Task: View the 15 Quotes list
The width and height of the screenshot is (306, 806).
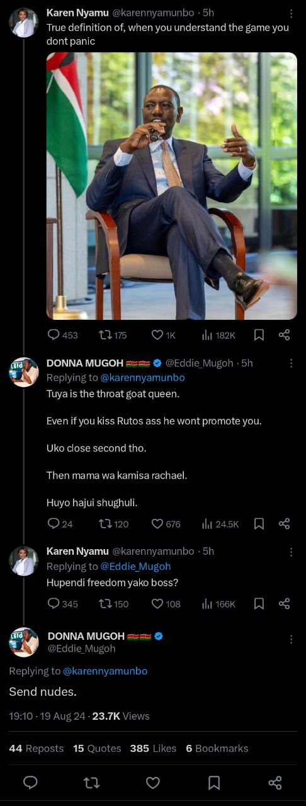Action: point(97,748)
